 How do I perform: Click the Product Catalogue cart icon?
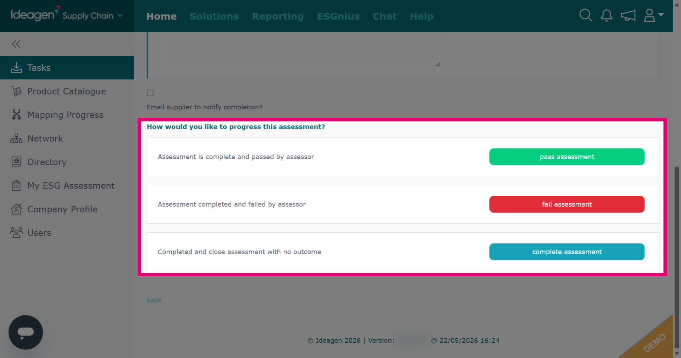point(16,91)
